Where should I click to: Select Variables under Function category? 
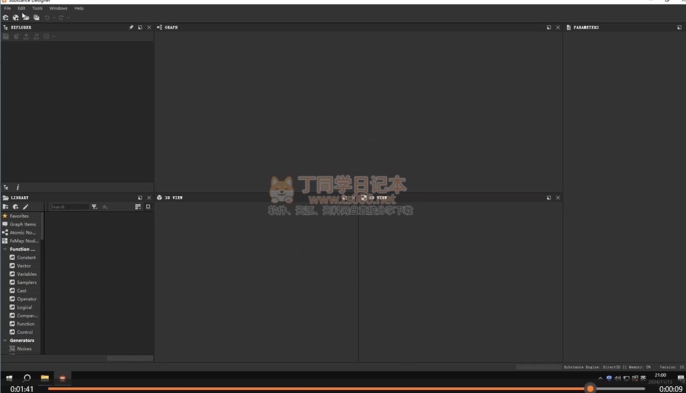click(24, 274)
